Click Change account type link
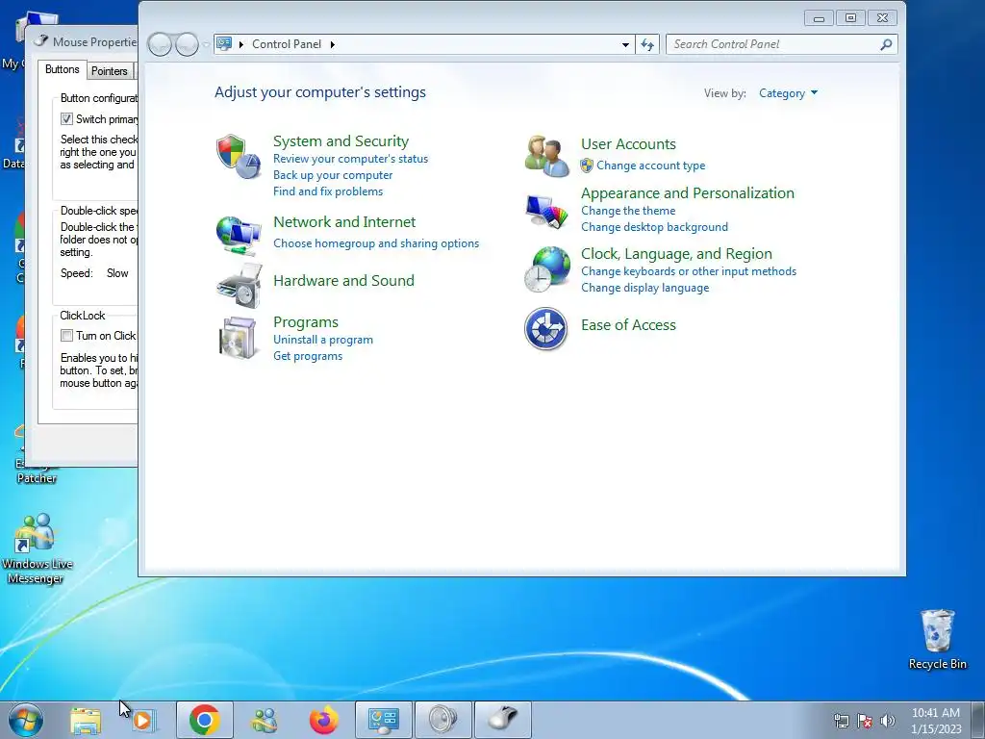The image size is (985, 739). 651,166
